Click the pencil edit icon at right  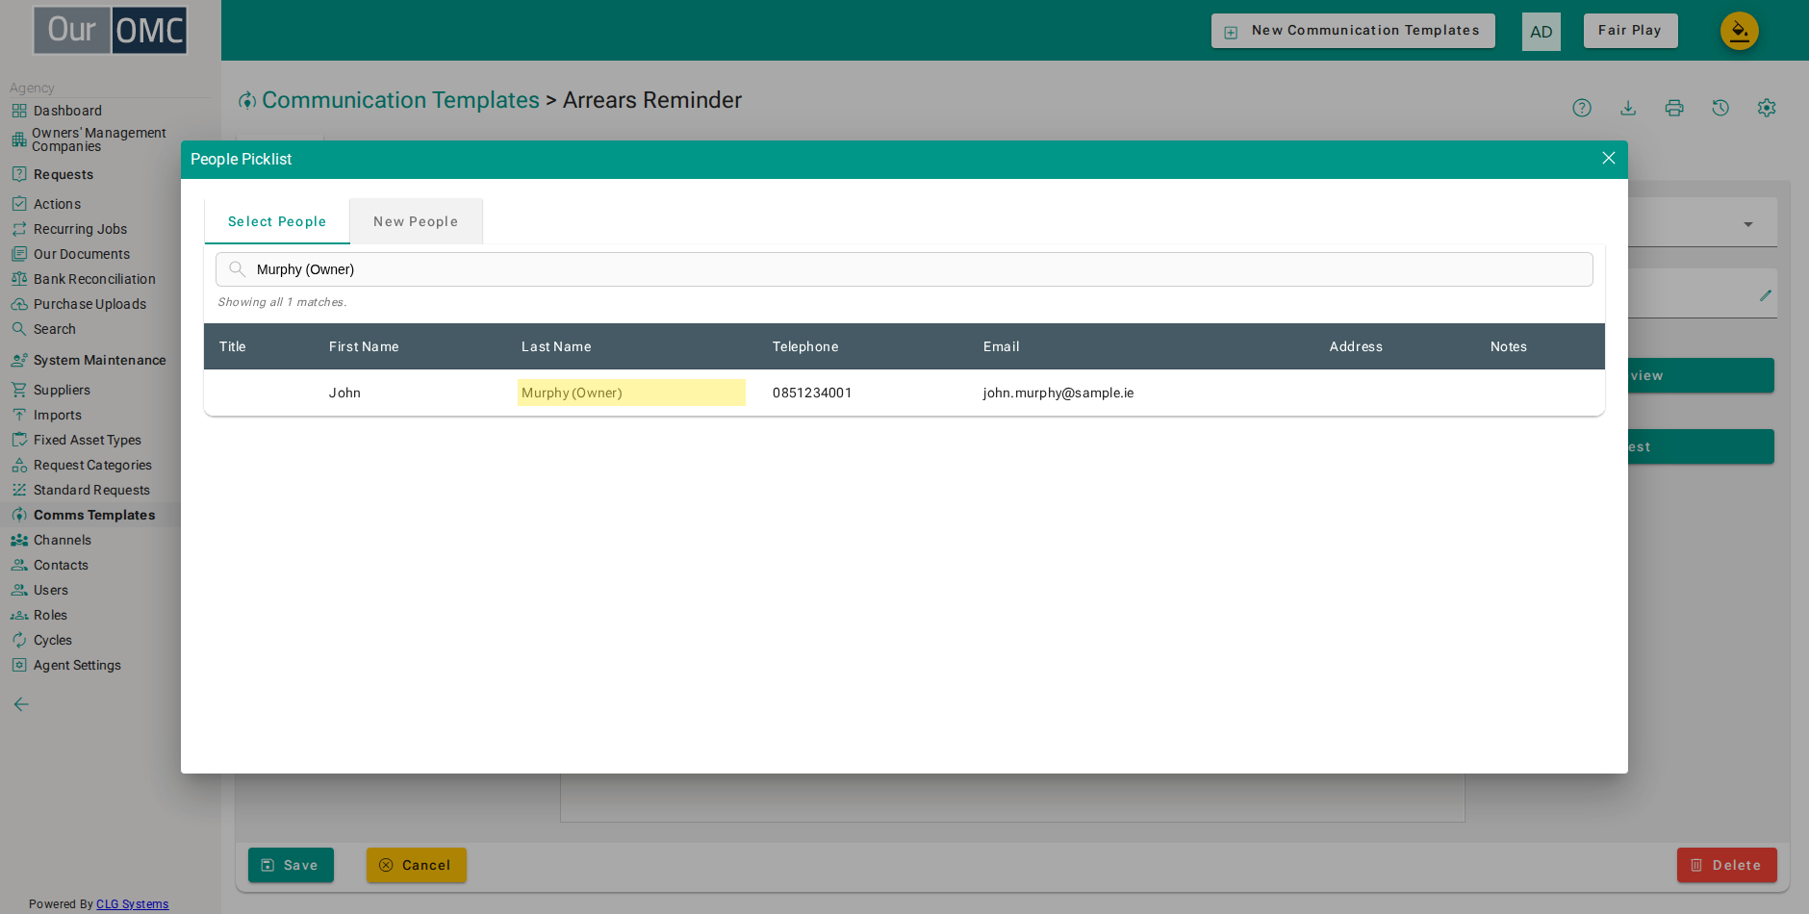1766,295
